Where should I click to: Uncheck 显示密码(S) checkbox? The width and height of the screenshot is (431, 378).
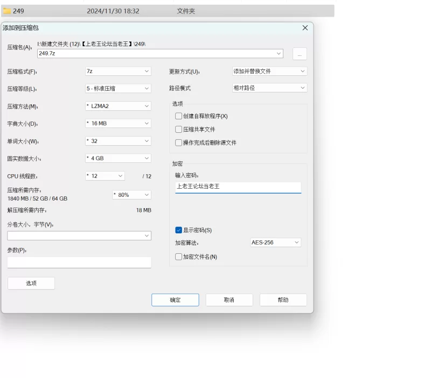coord(178,230)
